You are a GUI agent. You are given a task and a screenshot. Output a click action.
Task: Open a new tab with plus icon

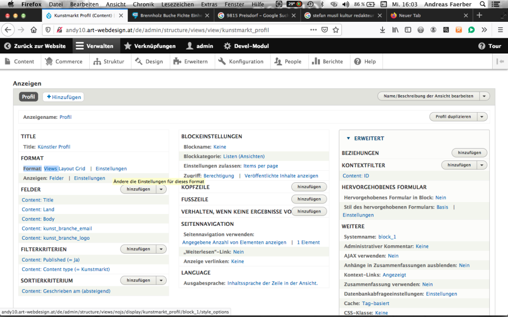pyautogui.click(x=479, y=15)
